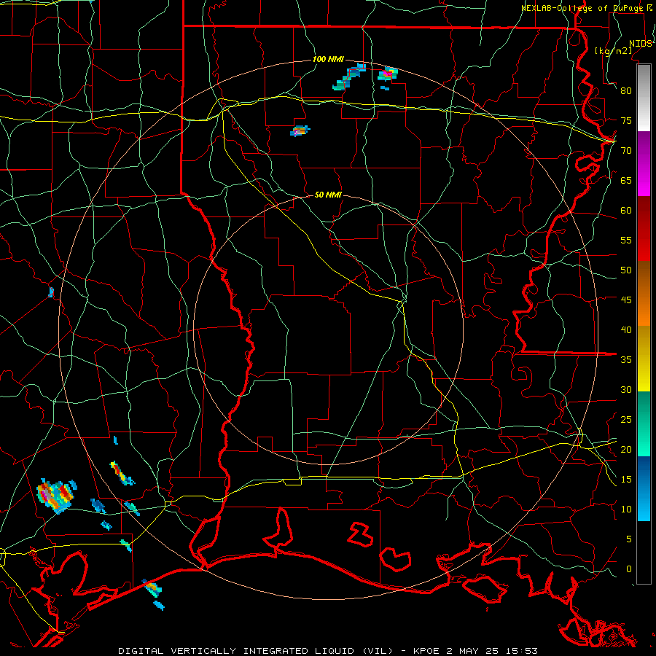This screenshot has width=656, height=656.
Task: Pick the green segment of the color bar
Action: tap(644, 423)
